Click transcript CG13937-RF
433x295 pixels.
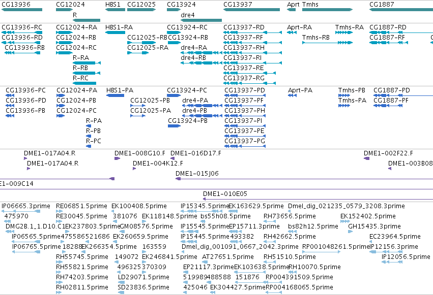coord(253,43)
